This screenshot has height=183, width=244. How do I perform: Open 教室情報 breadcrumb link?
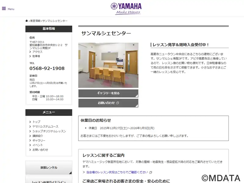coord(35,21)
